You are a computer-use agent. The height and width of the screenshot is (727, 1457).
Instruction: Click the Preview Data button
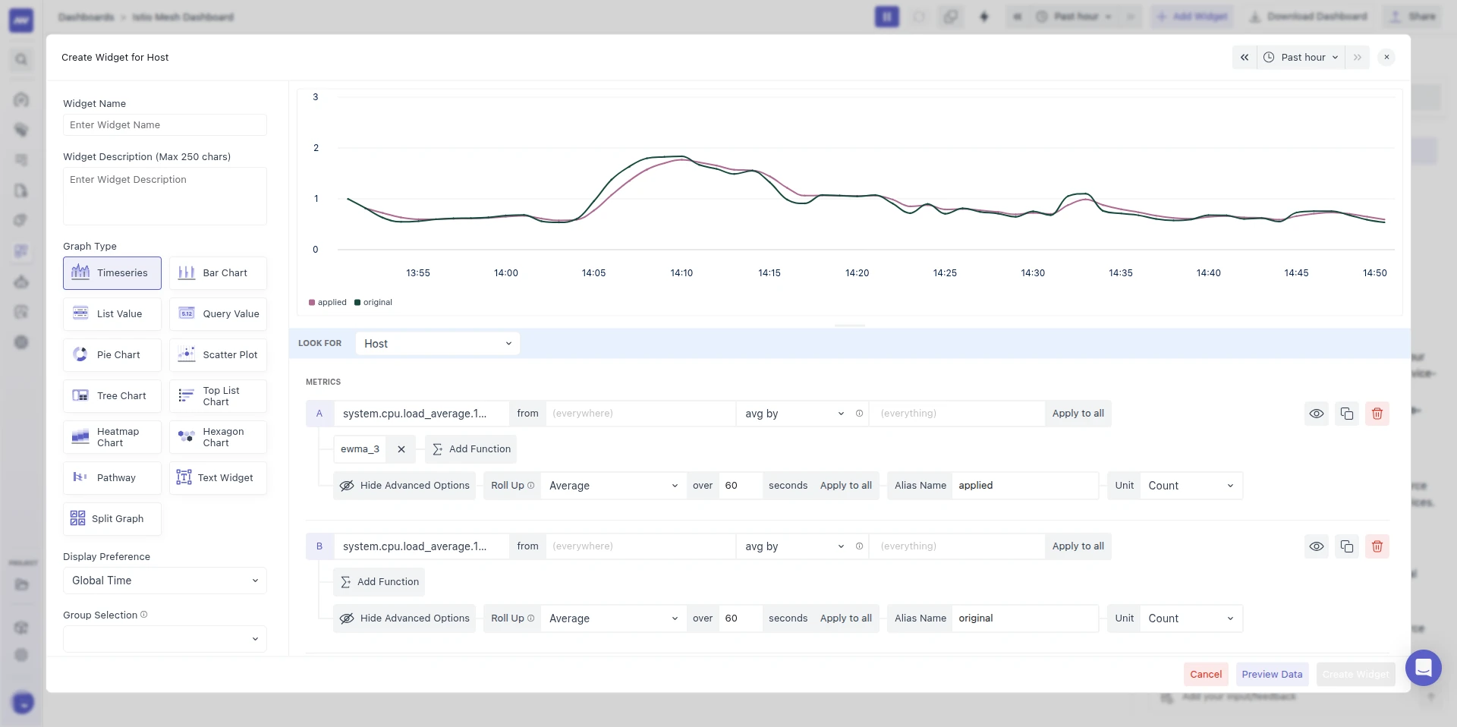(1272, 674)
